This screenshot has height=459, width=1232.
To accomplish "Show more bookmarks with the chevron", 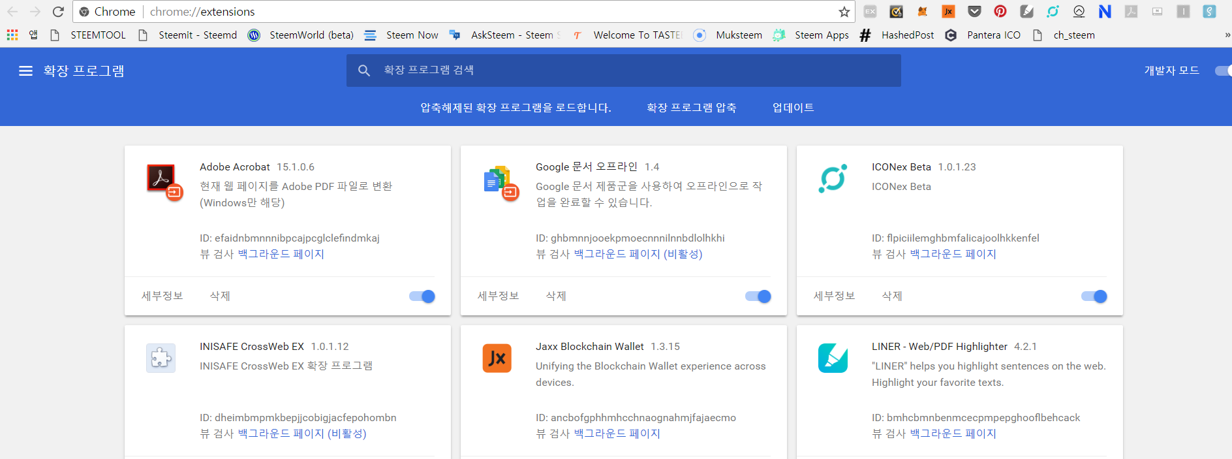I will [x=1227, y=35].
